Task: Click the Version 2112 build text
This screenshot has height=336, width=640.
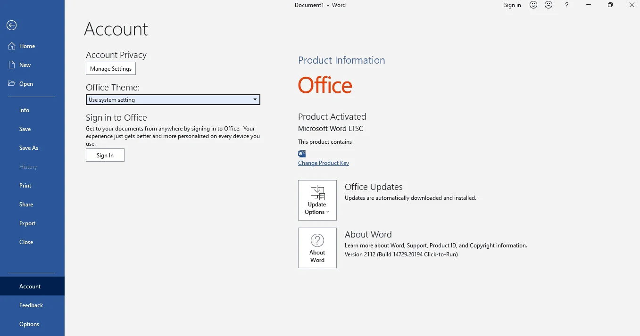Action: pyautogui.click(x=401, y=254)
